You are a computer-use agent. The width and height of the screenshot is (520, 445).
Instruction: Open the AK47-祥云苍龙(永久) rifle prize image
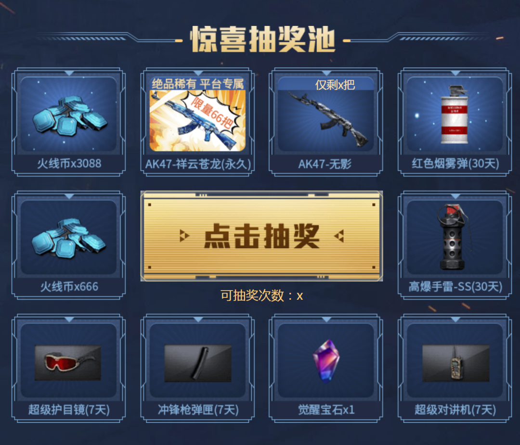(197, 121)
